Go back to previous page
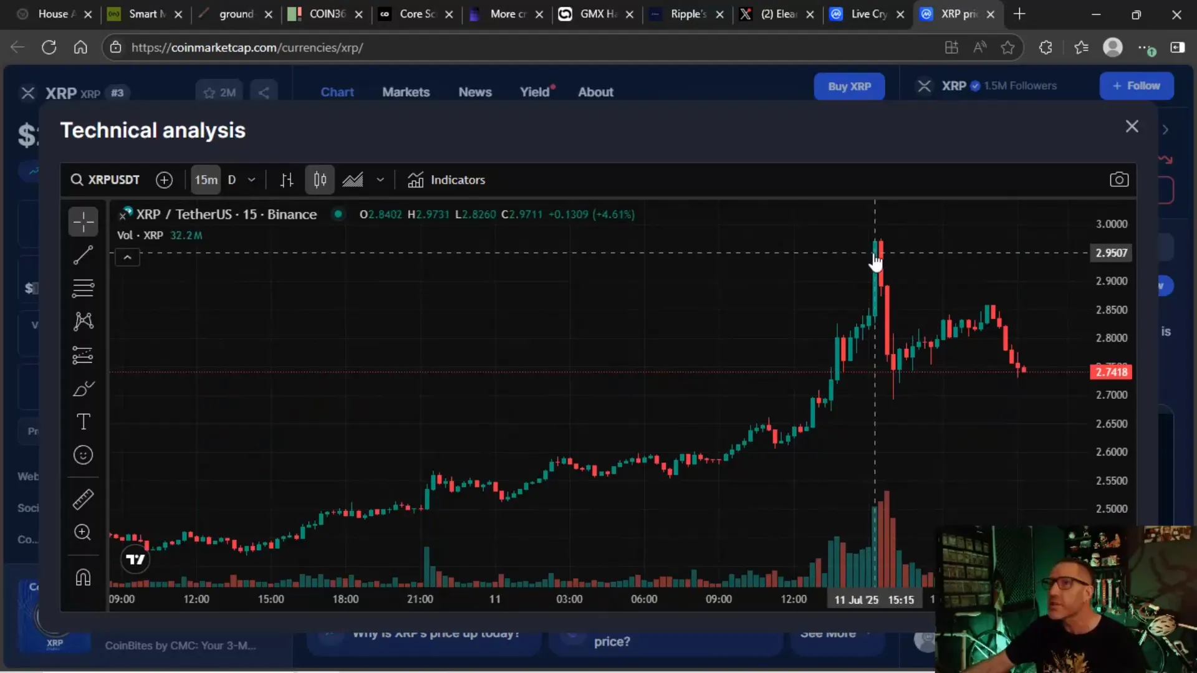This screenshot has width=1197, height=673. pos(17,47)
